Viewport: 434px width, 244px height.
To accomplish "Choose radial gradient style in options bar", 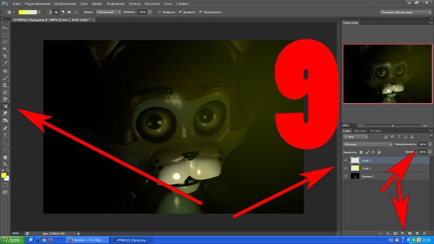I will (x=56, y=12).
